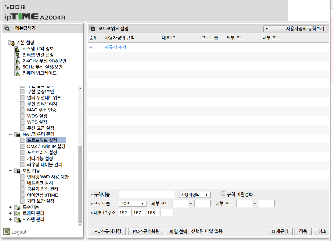
Task: Expand the 트래픽 관리 tree node
Action: coord(10,213)
